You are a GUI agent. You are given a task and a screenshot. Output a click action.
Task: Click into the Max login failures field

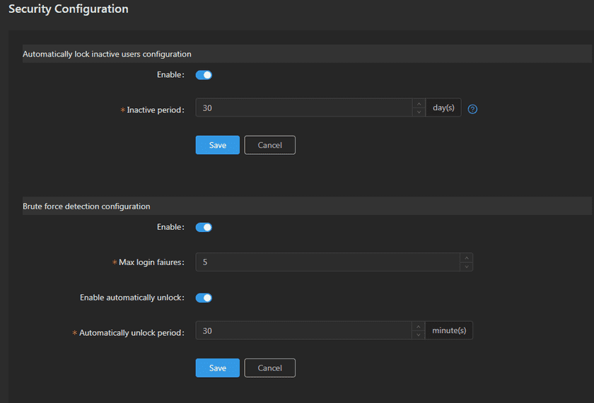coord(325,262)
